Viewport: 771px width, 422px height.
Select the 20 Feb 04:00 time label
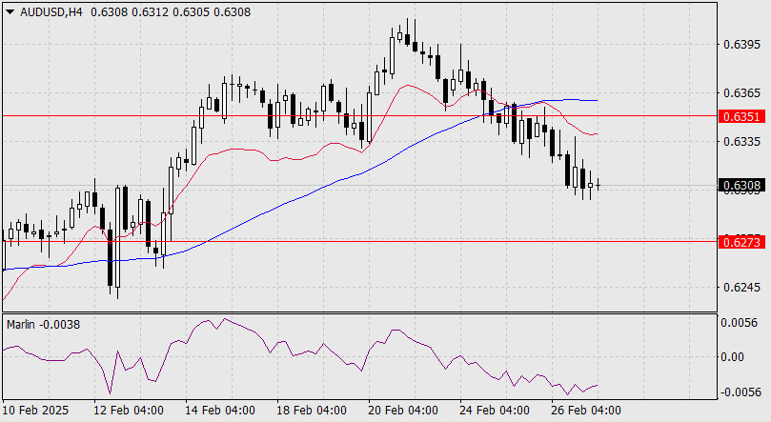403,411
